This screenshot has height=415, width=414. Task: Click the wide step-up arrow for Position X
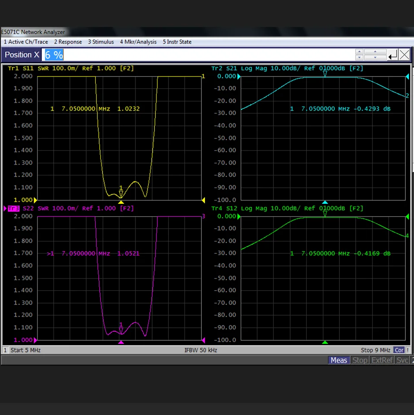(375, 52)
